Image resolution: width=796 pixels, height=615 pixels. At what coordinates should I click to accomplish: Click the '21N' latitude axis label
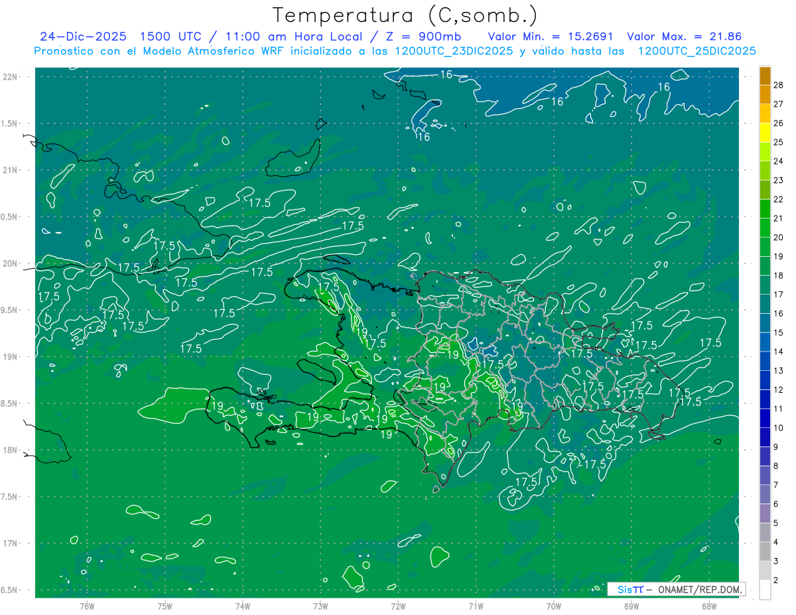pos(10,170)
